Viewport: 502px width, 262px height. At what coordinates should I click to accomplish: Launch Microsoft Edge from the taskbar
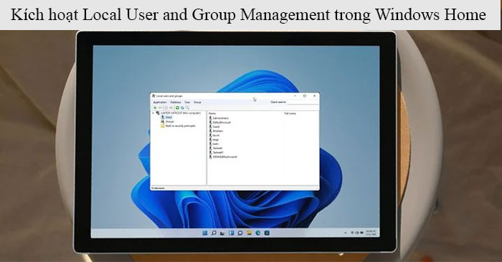257,233
